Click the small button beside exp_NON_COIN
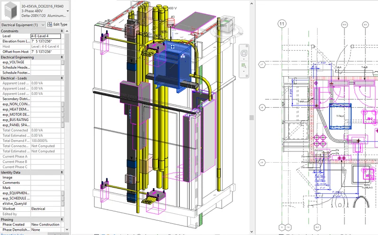The image size is (378, 235). coord(63,104)
